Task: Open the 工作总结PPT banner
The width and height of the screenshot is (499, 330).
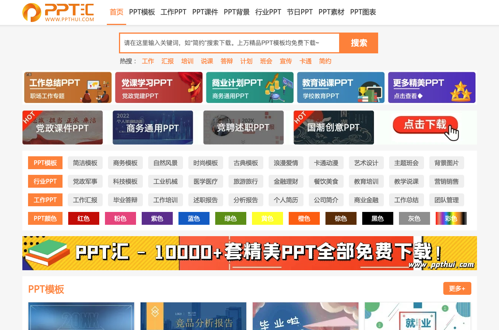Action: (x=68, y=87)
